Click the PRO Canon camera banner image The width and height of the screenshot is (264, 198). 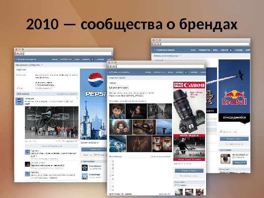point(189,108)
